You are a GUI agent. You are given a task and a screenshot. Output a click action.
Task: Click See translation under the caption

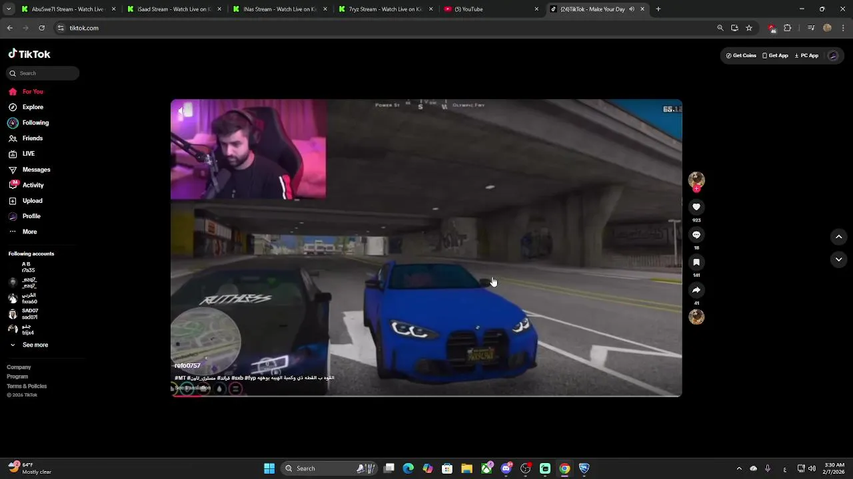pos(193,388)
